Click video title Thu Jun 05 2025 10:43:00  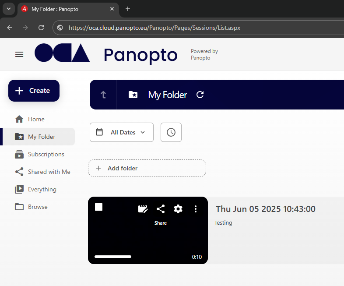click(266, 209)
